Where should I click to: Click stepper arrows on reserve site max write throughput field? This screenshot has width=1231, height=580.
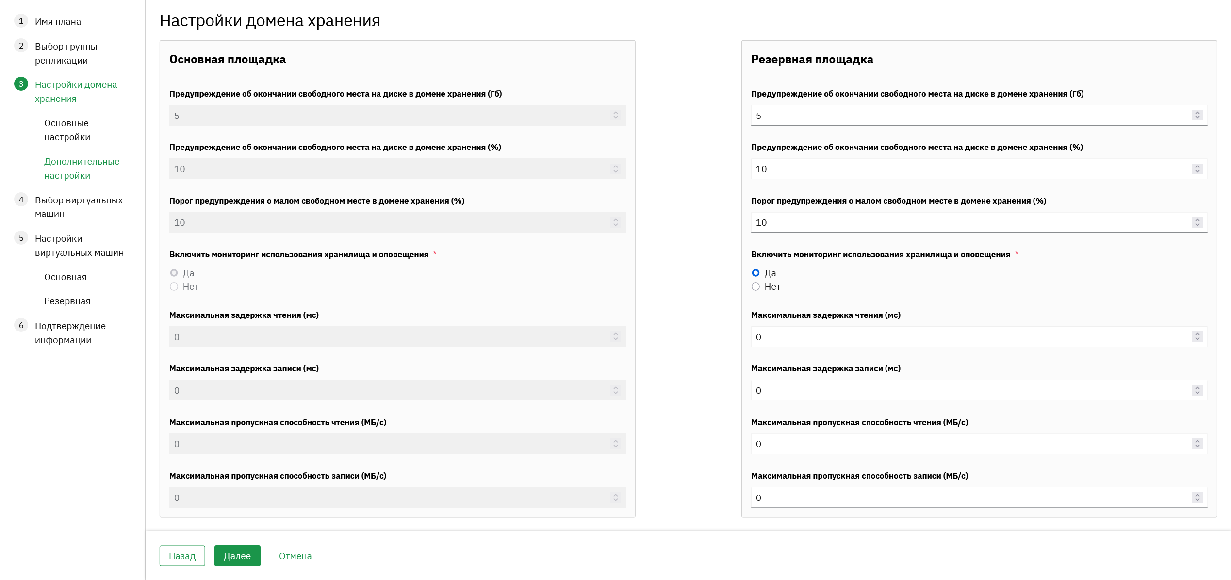[1197, 497]
